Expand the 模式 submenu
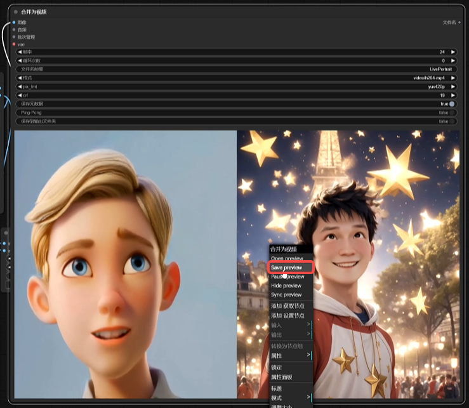469x408 pixels. 291,398
